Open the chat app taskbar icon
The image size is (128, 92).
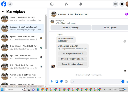(33, 90)
